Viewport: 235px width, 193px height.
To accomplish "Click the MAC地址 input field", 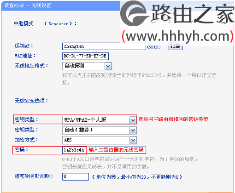I will 85,56.
